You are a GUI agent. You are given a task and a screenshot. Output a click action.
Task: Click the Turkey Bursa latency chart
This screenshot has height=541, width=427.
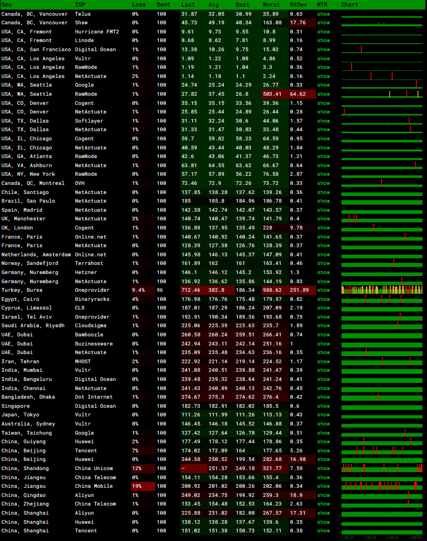[x=382, y=290]
